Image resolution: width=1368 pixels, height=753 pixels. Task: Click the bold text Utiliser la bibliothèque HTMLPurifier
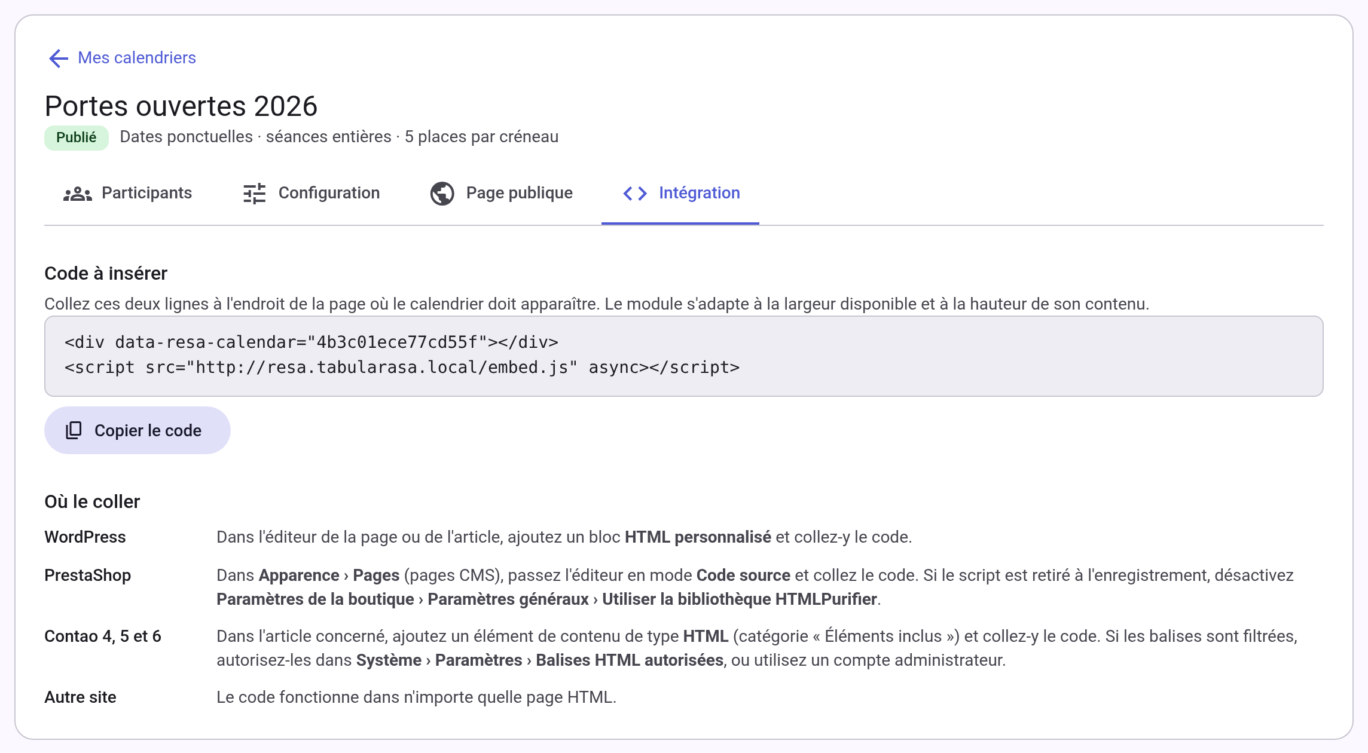(740, 599)
